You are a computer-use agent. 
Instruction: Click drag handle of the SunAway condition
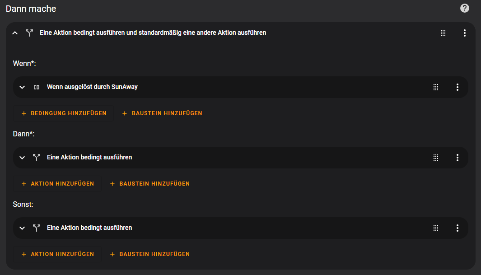436,87
